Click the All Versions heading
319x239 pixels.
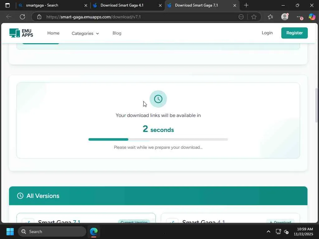click(x=43, y=196)
